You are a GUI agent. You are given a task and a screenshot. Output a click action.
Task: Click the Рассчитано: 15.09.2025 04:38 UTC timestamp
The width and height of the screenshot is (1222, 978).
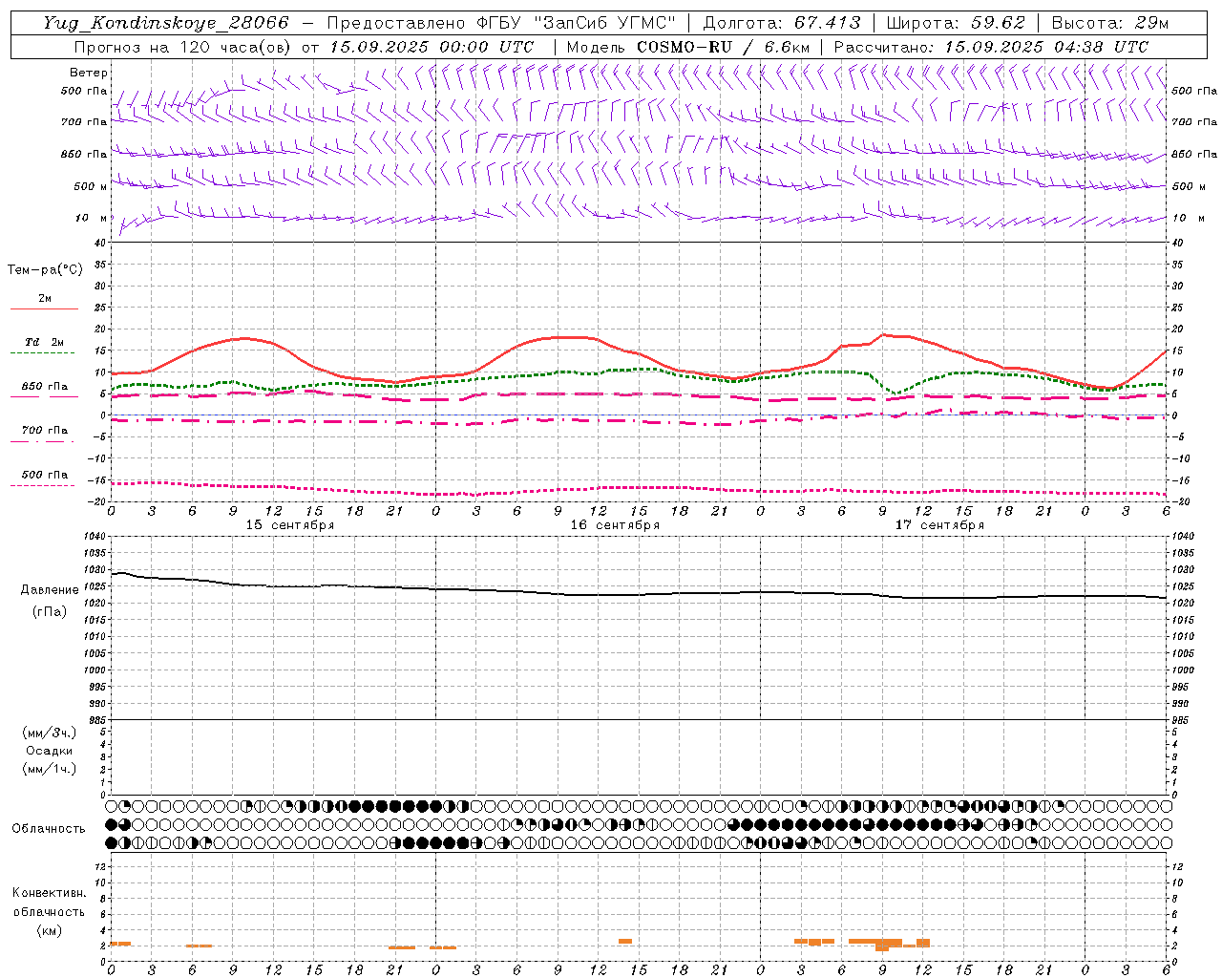(991, 47)
